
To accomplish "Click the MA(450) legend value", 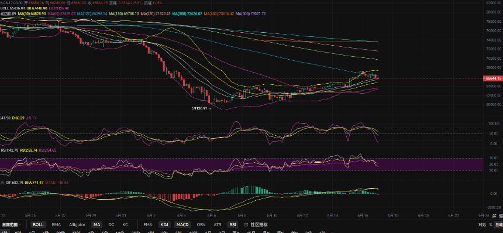I will (x=219, y=14).
